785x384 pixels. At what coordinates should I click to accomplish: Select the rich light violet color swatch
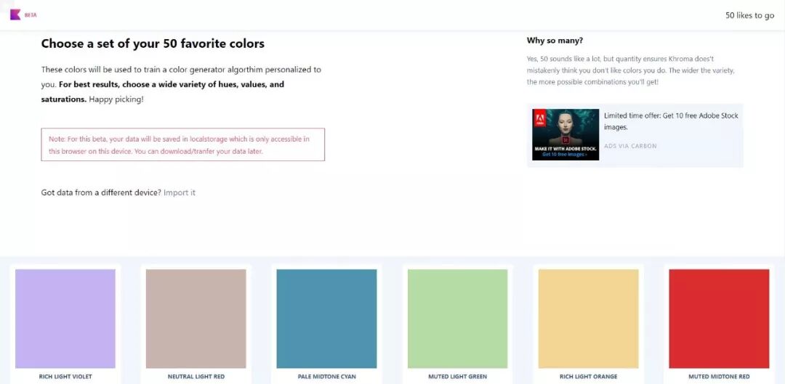coord(65,319)
